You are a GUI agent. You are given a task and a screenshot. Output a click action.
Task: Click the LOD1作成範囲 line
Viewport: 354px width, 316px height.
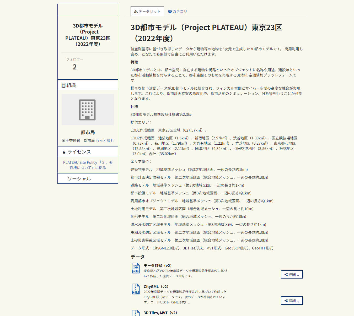(169, 130)
